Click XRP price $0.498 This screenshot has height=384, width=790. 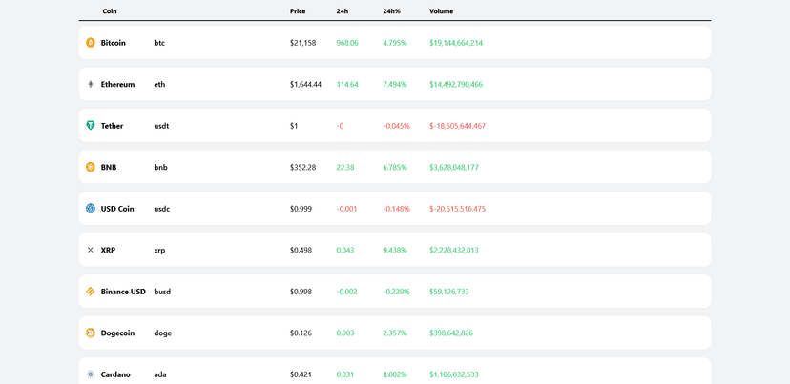point(301,250)
